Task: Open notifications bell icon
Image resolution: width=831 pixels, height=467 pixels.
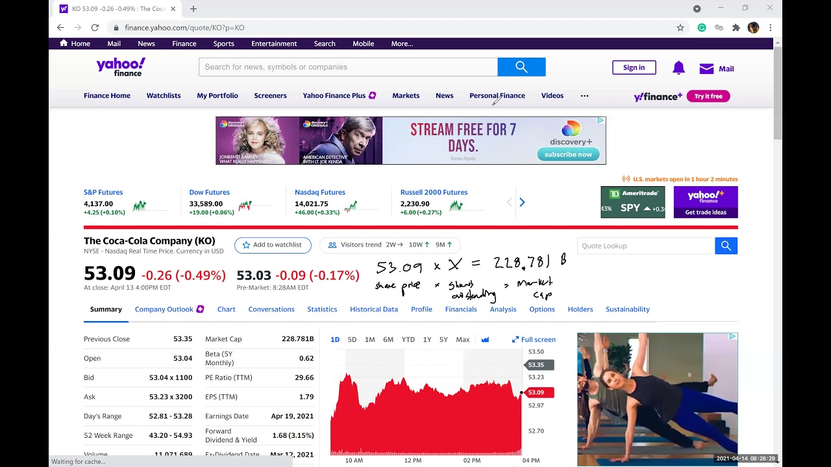Action: pyautogui.click(x=678, y=68)
